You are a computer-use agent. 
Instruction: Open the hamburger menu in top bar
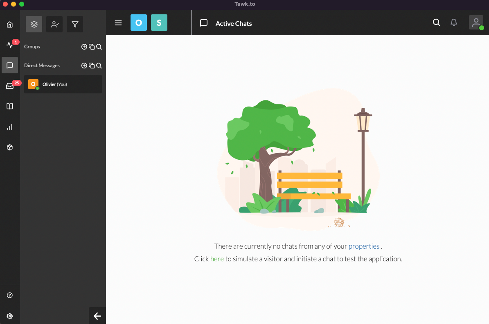pyautogui.click(x=118, y=23)
